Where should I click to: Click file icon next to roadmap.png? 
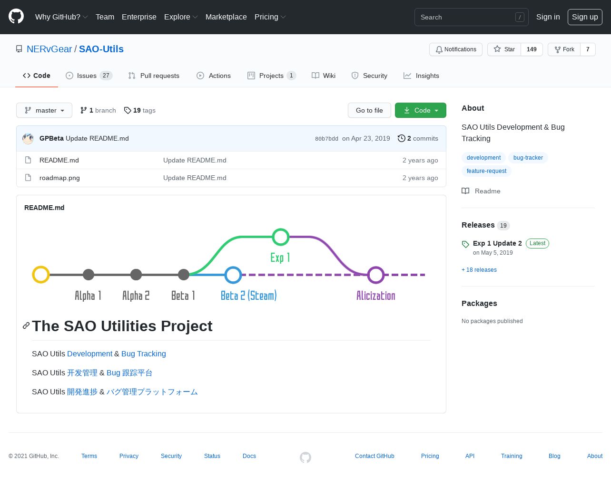[x=28, y=178]
